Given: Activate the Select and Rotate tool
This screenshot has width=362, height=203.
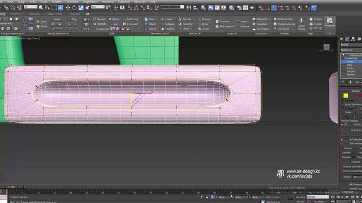Looking at the screenshot, I should click(74, 7).
